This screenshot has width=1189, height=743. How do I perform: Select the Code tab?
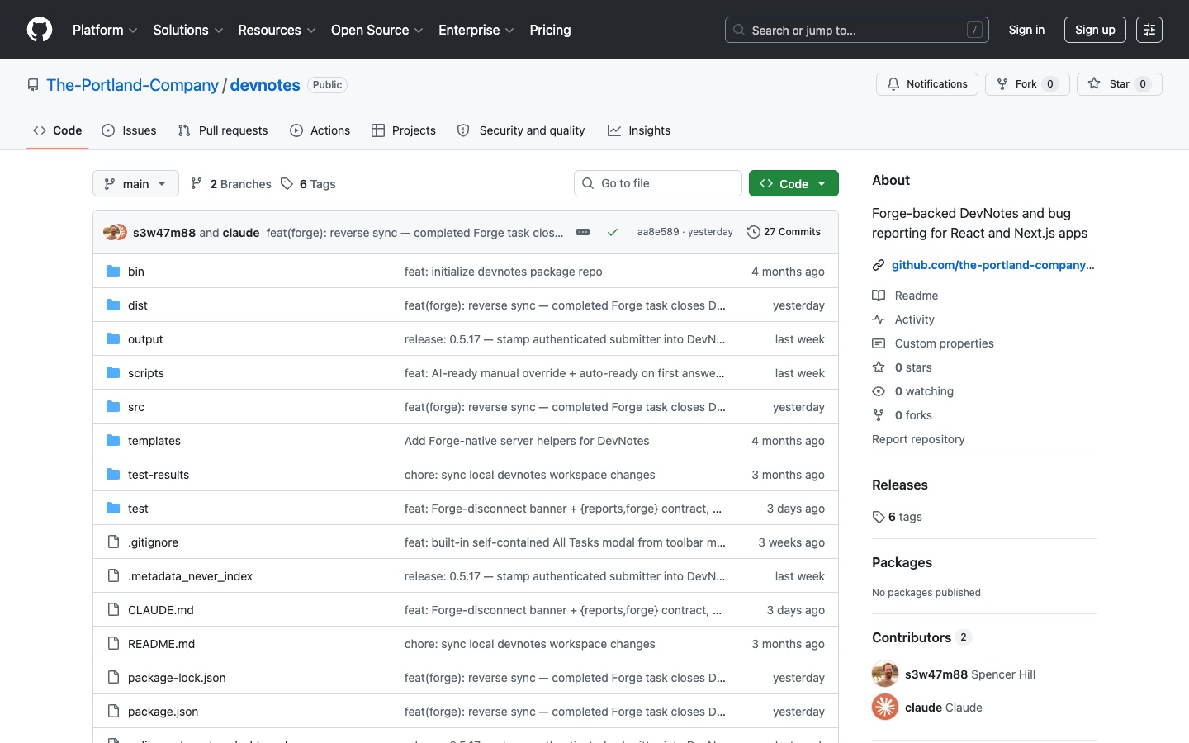click(58, 130)
